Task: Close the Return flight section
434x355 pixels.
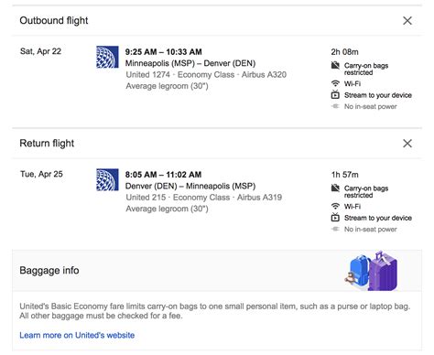Action: [407, 144]
